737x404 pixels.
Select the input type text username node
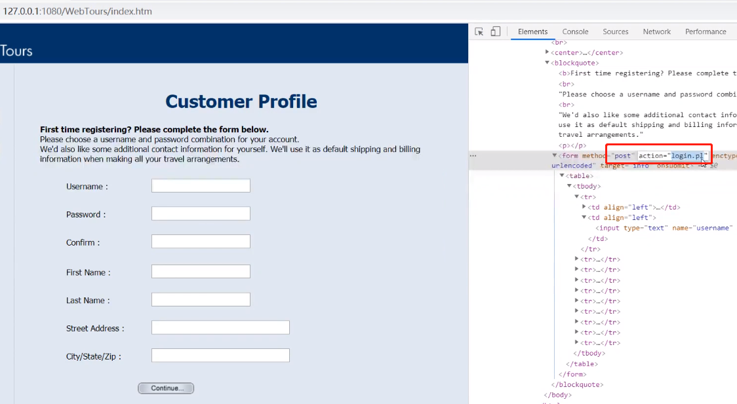point(664,228)
